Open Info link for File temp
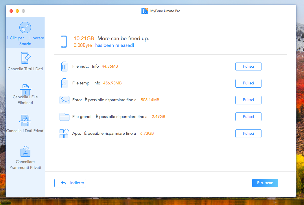 pyautogui.click(x=97, y=83)
